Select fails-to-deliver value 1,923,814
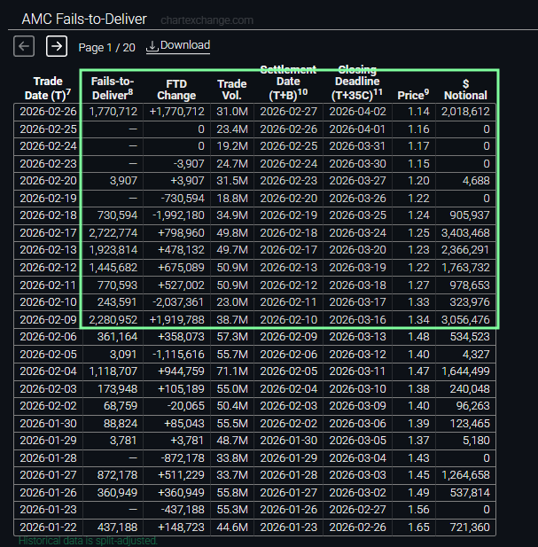Image resolution: width=538 pixels, height=547 pixels. coord(113,250)
